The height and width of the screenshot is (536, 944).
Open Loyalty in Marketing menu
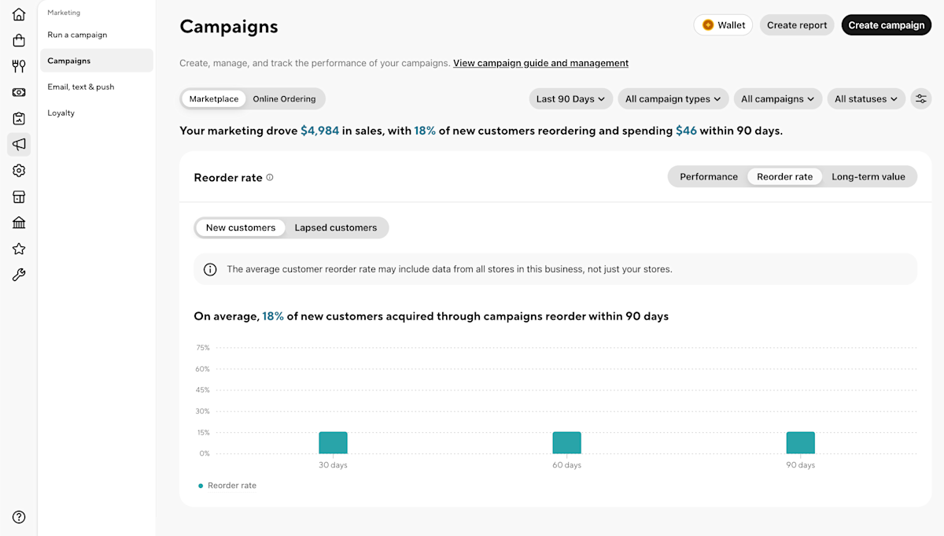pos(97,113)
